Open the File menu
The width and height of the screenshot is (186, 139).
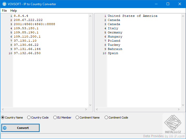coord(4,11)
